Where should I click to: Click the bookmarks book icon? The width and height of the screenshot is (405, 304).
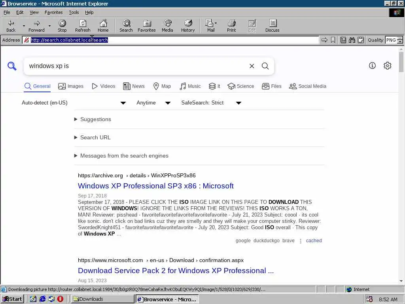click(343, 40)
